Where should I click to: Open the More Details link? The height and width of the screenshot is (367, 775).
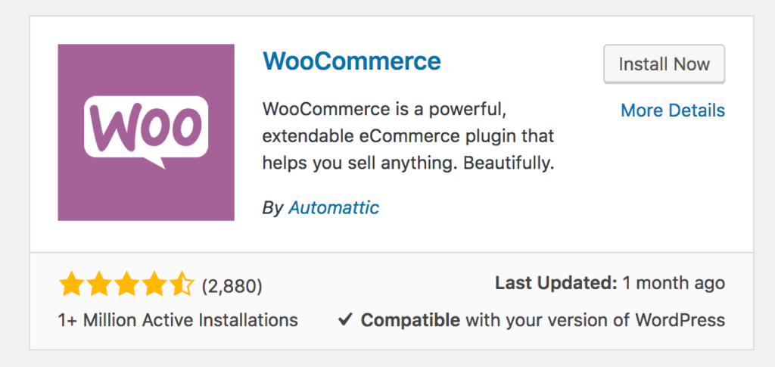pos(673,110)
